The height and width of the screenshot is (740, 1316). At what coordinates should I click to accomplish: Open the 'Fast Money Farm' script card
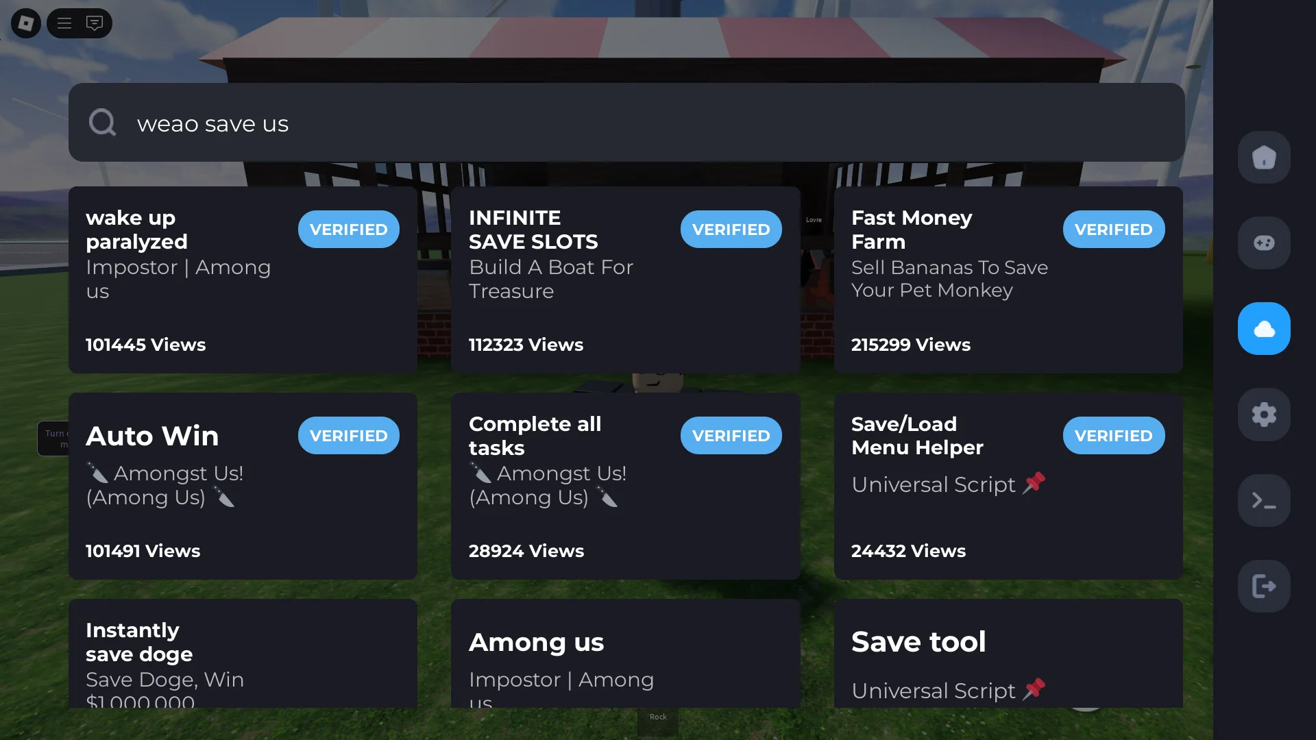click(x=1008, y=280)
